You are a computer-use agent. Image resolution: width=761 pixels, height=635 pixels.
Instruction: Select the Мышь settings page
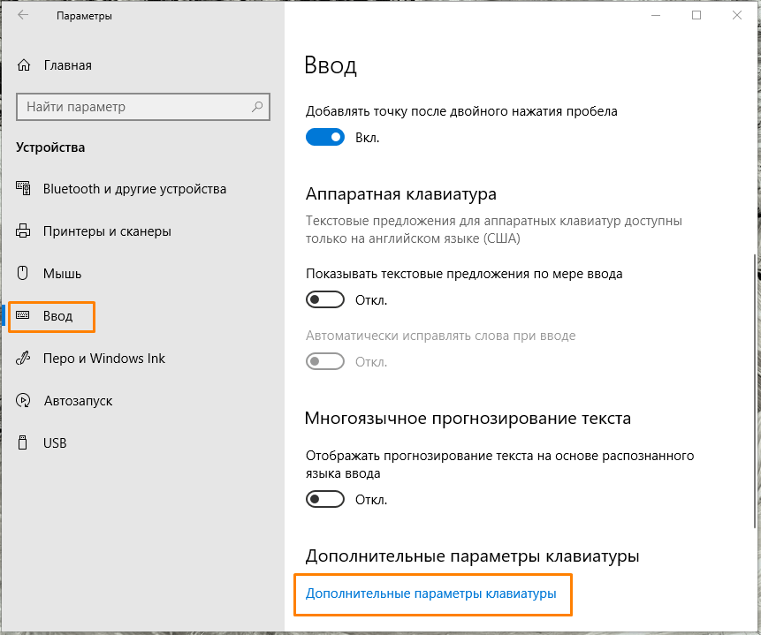tap(63, 274)
